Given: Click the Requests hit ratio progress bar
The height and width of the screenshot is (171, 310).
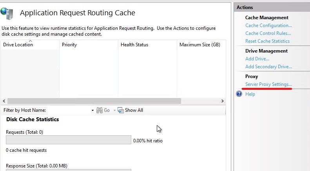Looking at the screenshot, I should 69,140.
